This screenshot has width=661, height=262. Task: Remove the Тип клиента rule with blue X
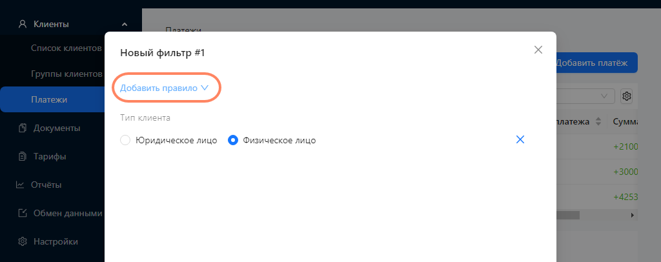tap(520, 140)
